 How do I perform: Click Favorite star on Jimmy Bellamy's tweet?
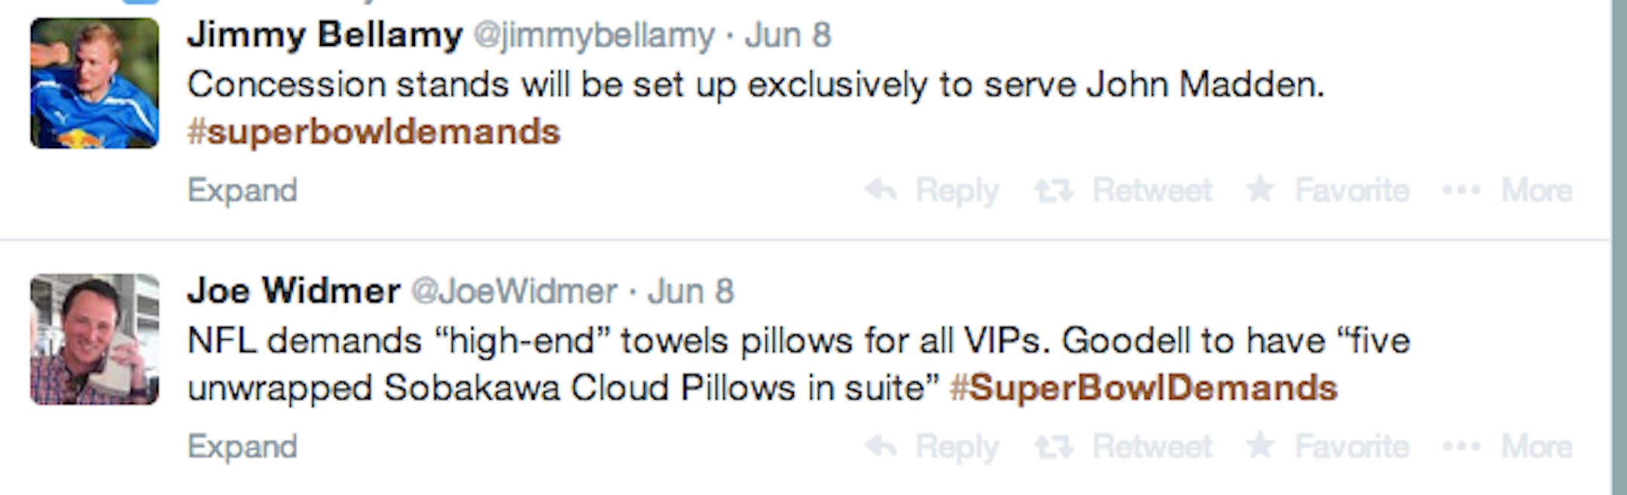point(1260,189)
